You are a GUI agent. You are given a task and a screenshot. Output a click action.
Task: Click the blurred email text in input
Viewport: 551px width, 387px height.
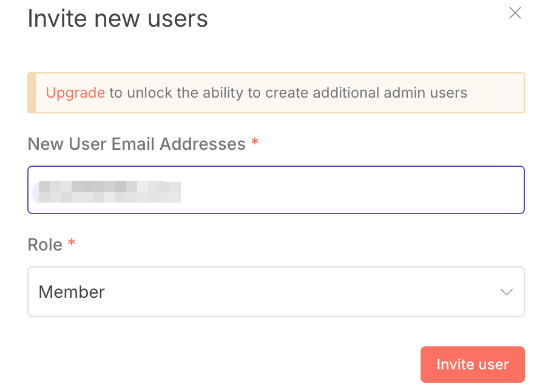pos(109,190)
